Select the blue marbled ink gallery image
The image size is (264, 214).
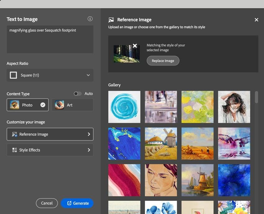point(124,143)
